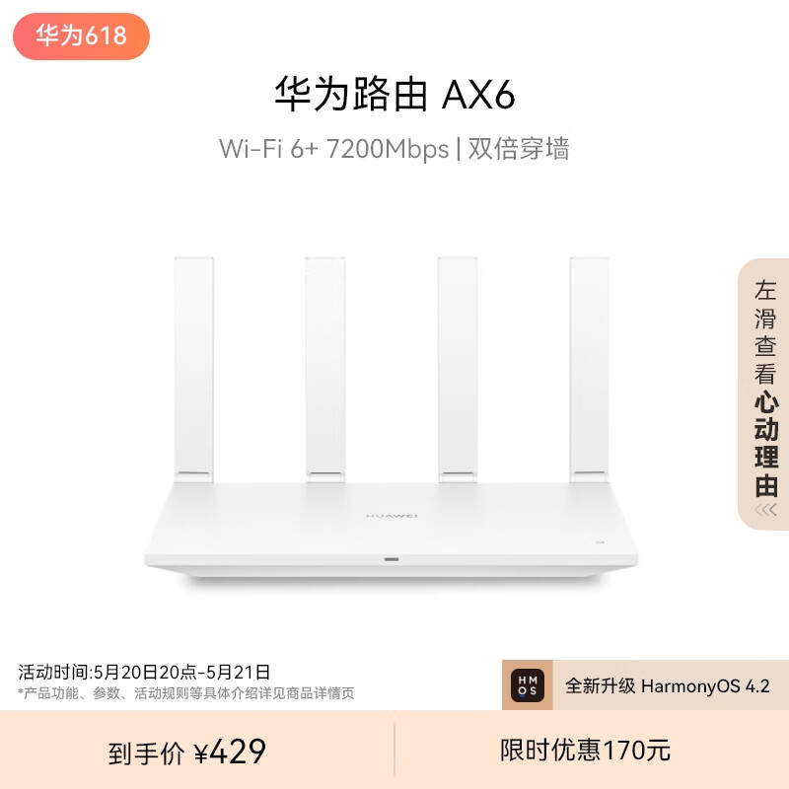Click the Wi-Fi 6+ 7200Mbps subtitle text
The width and height of the screenshot is (789, 789).
click(333, 149)
